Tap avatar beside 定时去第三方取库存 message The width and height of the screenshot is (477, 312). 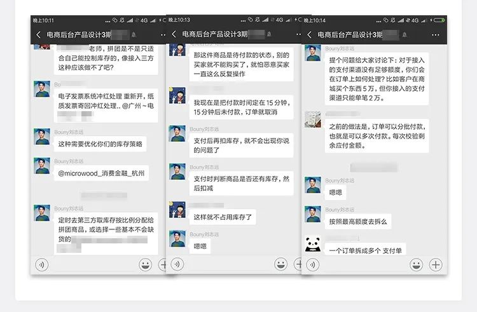(42, 213)
